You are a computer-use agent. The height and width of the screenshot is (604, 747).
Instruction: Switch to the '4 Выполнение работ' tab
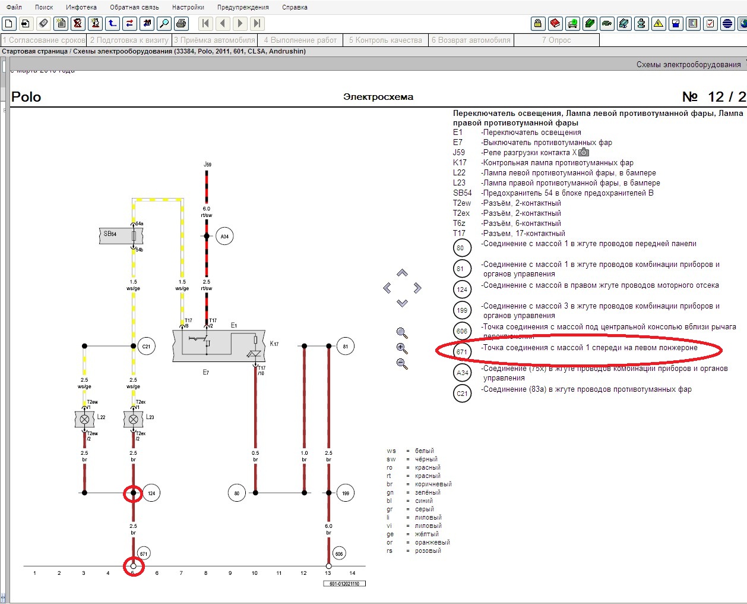300,40
